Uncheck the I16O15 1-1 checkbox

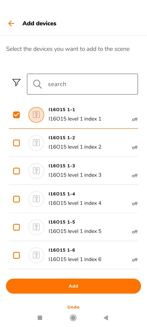point(17,115)
